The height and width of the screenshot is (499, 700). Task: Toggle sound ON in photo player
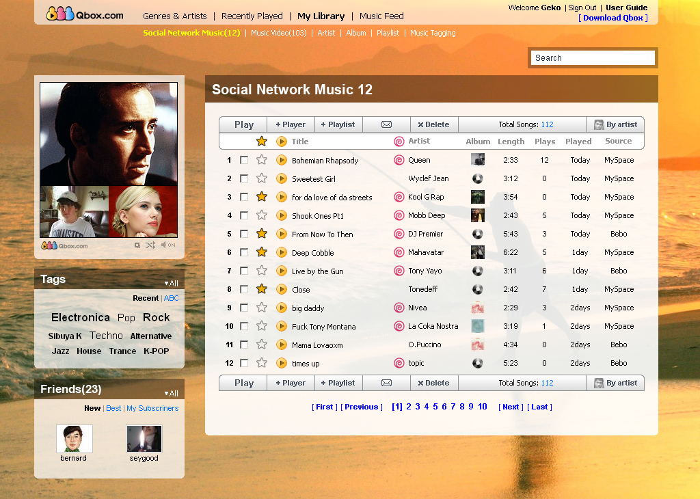point(168,245)
